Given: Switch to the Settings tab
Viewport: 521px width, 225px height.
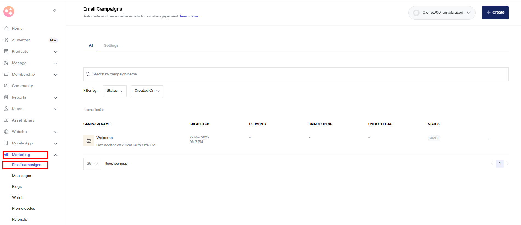Looking at the screenshot, I should coord(111,45).
